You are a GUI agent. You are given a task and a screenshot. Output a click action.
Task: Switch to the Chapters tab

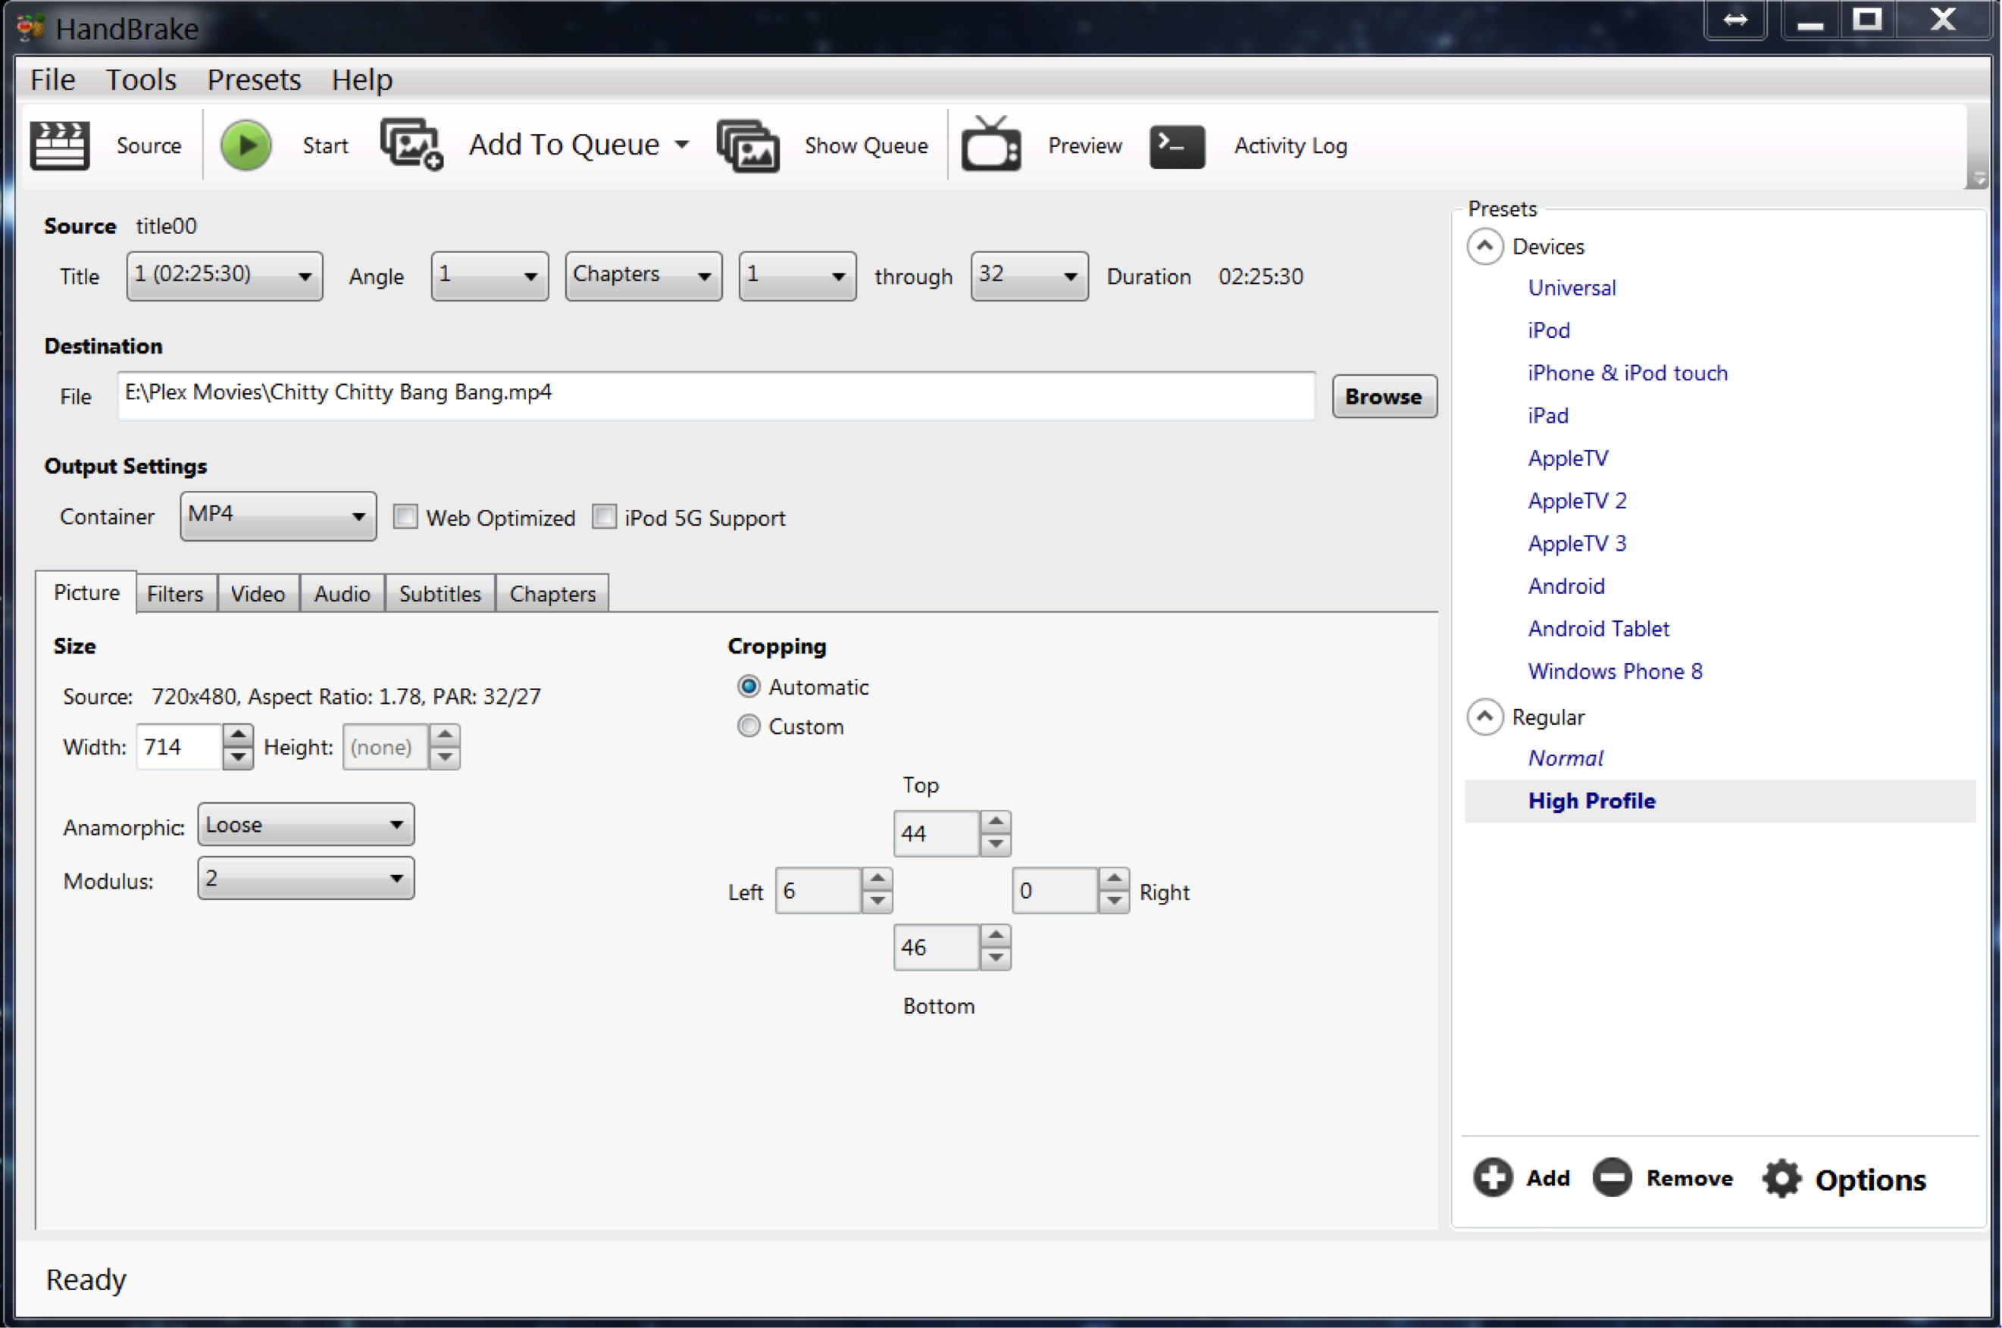[x=552, y=594]
